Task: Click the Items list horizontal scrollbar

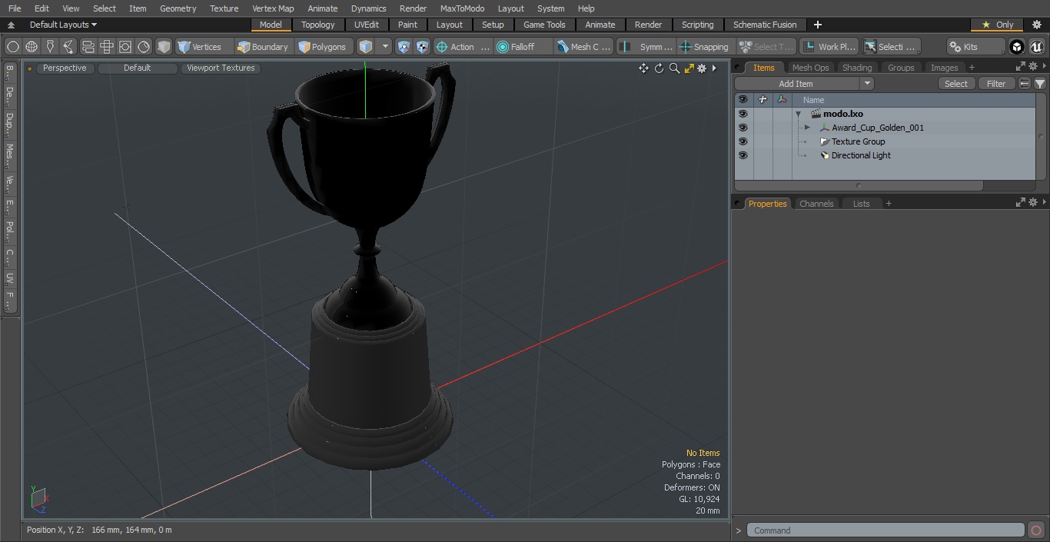Action: pyautogui.click(x=859, y=185)
